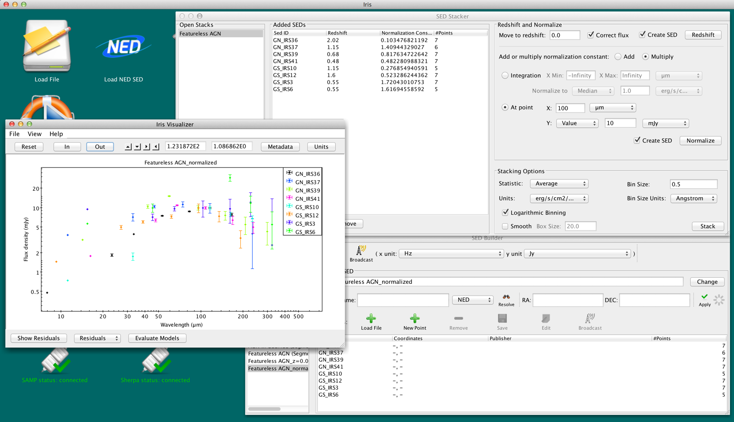Click the GN_IRS39 legend entry in plot
The width and height of the screenshot is (734, 422).
coord(303,191)
